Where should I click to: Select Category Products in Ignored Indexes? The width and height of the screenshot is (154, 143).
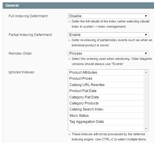click(x=106, y=103)
